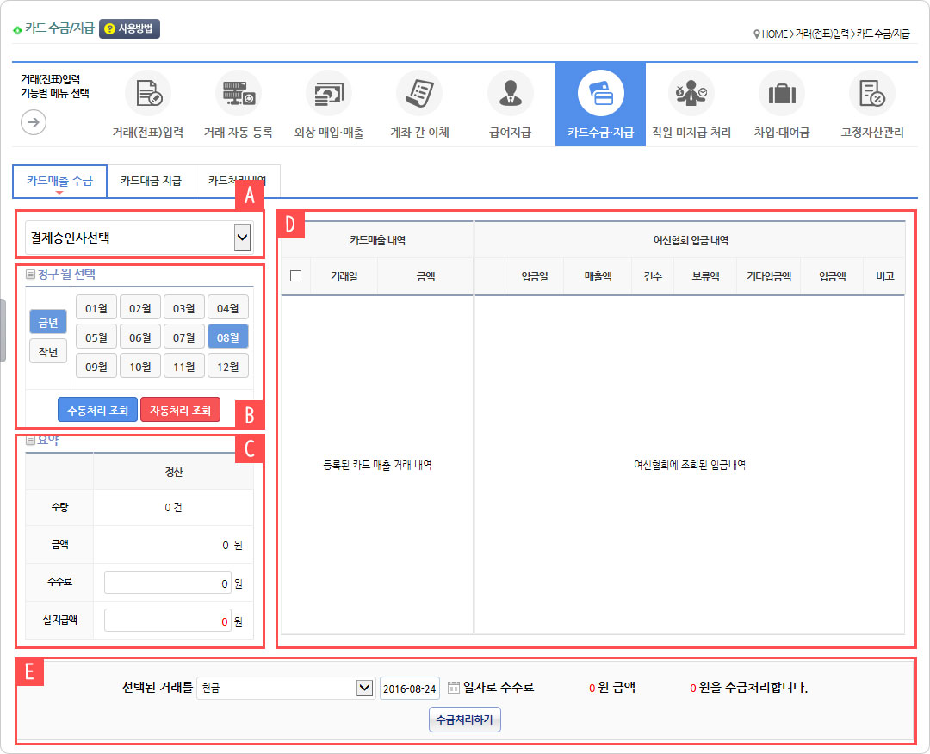Image resolution: width=930 pixels, height=754 pixels.
Task: Switch to 카드대금 지급 tab
Action: pos(151,182)
